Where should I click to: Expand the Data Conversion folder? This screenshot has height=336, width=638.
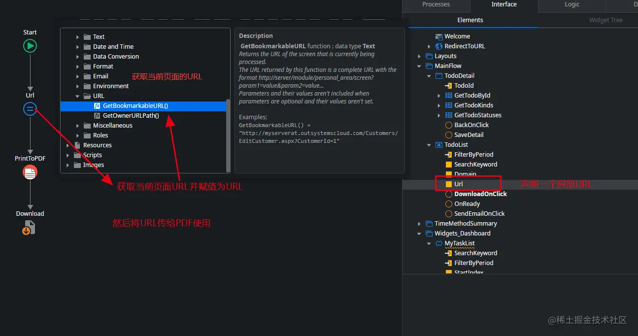point(77,57)
